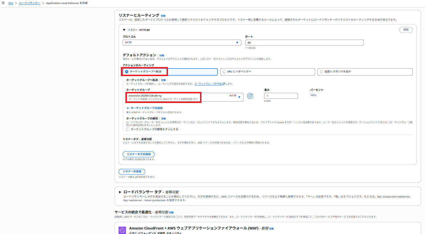Open the プロトコル HTTP dropdown
The image size is (425, 234).
(x=182, y=42)
